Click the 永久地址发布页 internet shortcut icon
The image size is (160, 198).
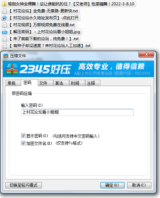5,18
